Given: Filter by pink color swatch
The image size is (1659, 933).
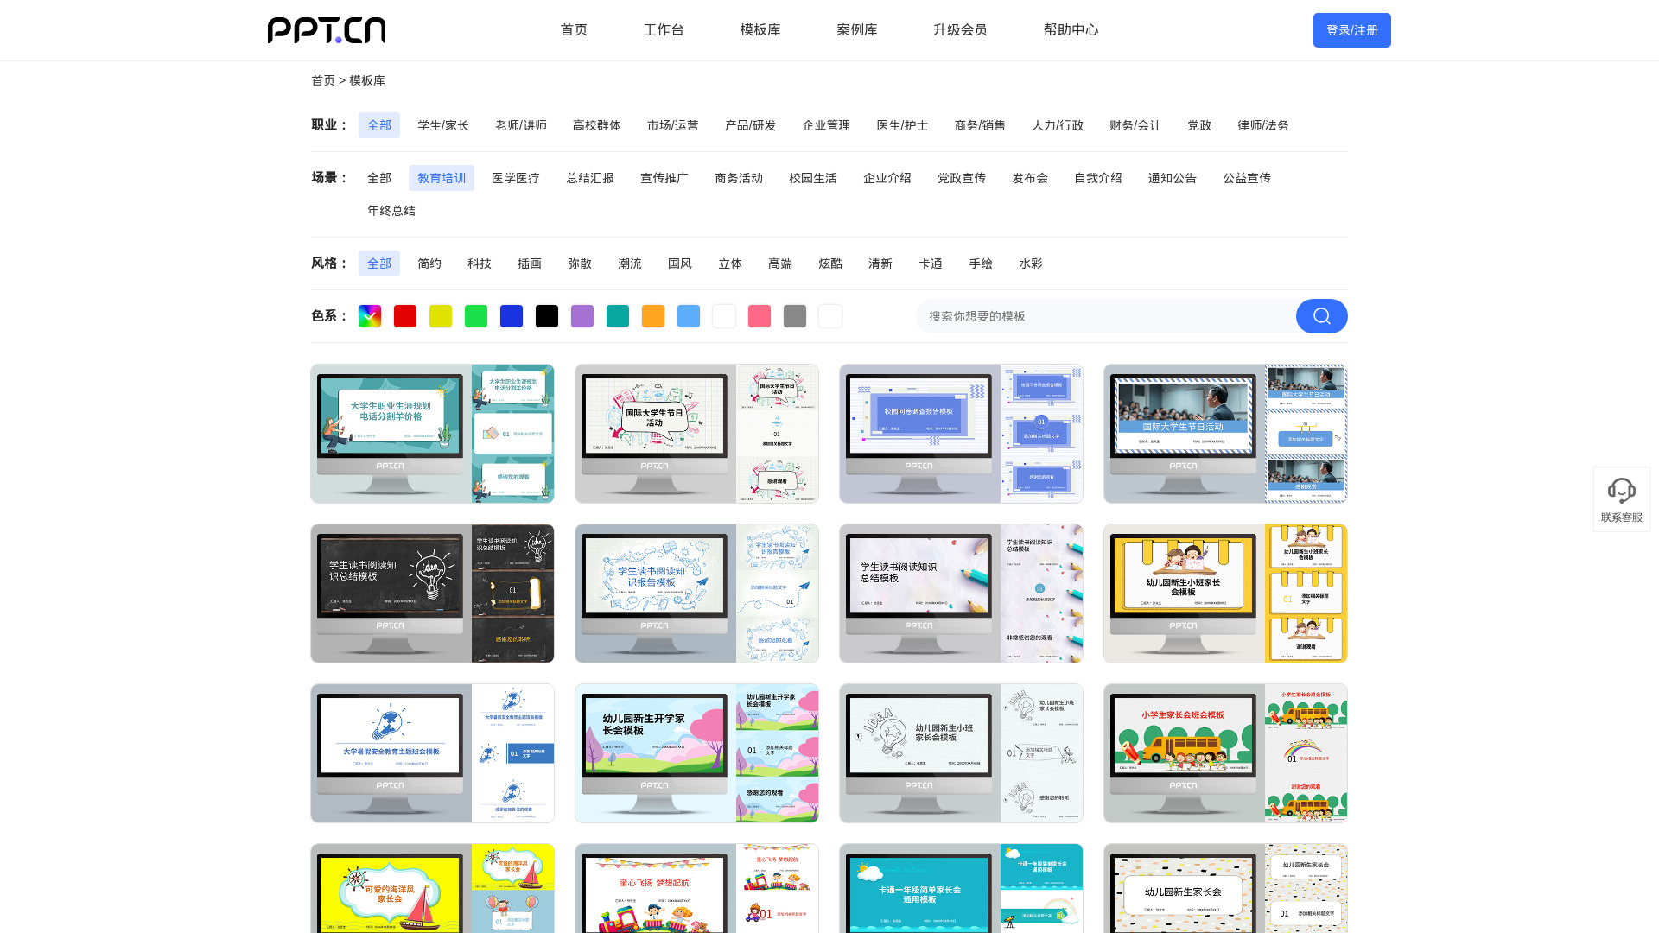Looking at the screenshot, I should click(760, 316).
